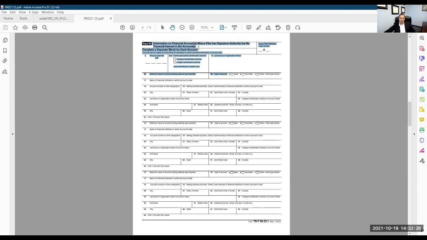Check the Foreign Identification Number box
The height and width of the screenshot is (240, 427).
coord(174,62)
